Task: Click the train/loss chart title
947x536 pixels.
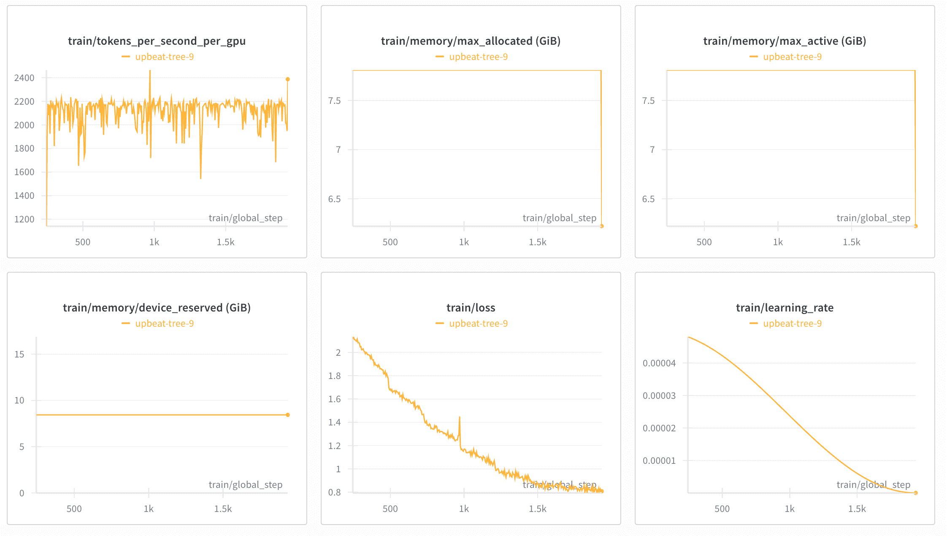Action: pos(471,308)
